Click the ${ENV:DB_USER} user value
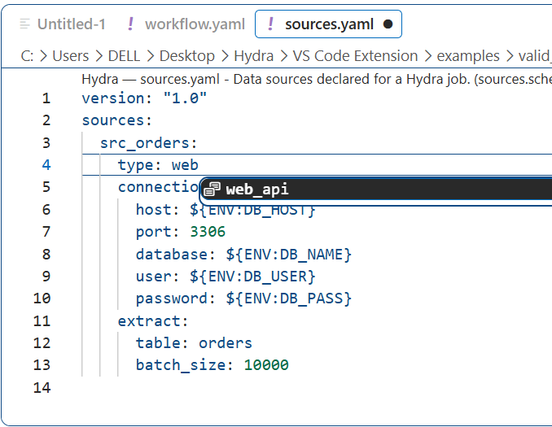Viewport: 552px width, 427px height. pyautogui.click(x=252, y=277)
